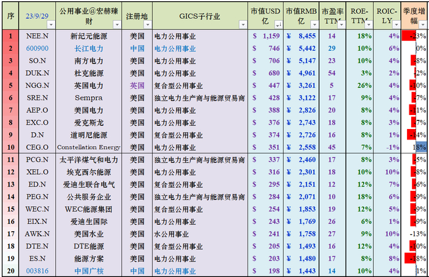Screen dimensions: 429x277
Task: Select quarterly change cell for ES.N
Action: (x=414, y=259)
